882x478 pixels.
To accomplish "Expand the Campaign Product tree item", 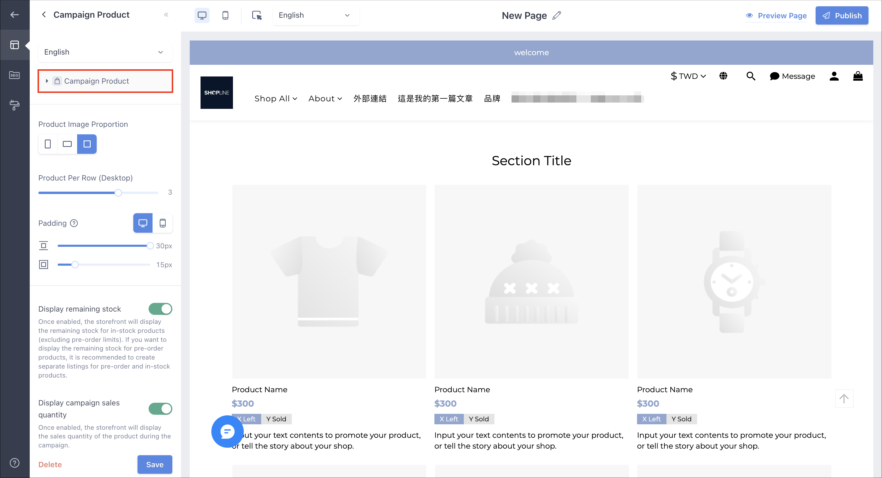I will tap(47, 81).
